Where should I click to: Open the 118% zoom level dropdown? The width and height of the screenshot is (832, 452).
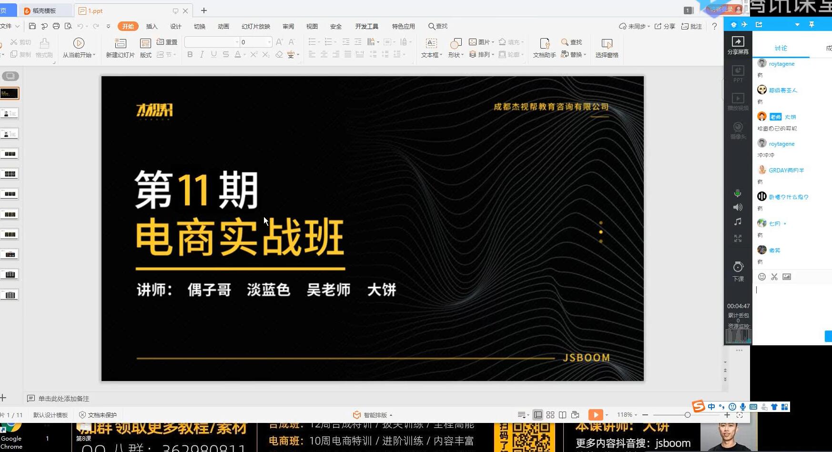pyautogui.click(x=627, y=415)
